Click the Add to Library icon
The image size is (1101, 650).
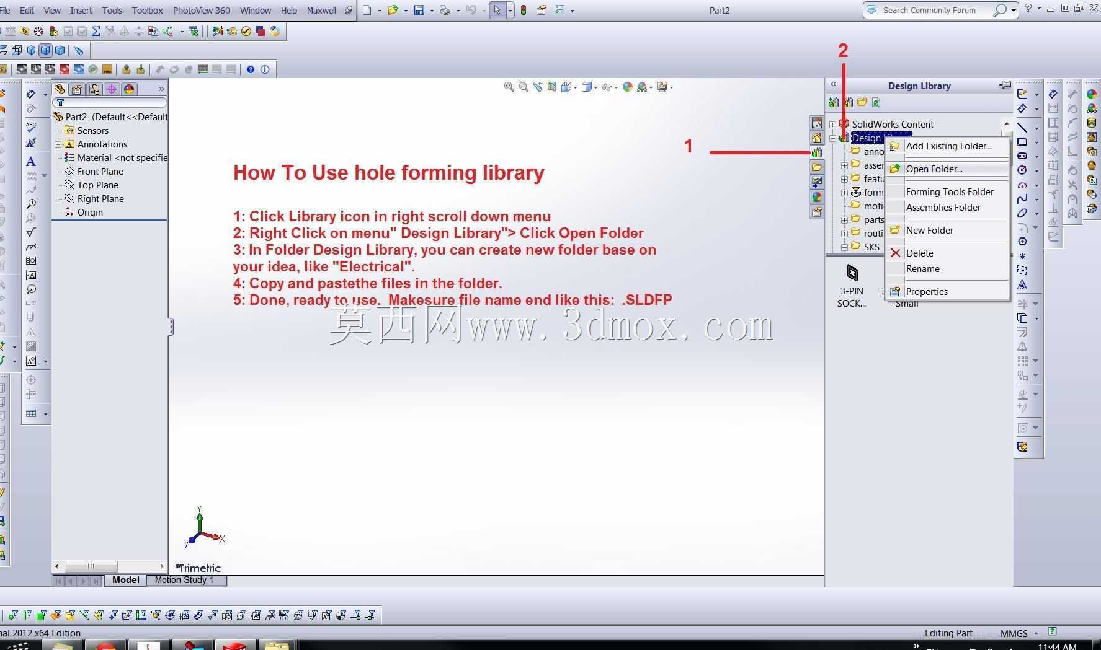coord(834,102)
